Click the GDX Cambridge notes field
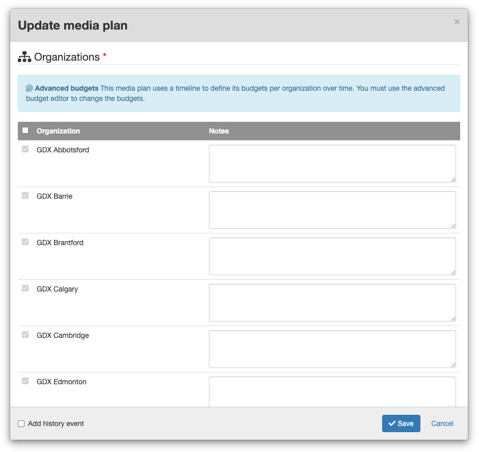The height and width of the screenshot is (452, 479). coord(332,350)
